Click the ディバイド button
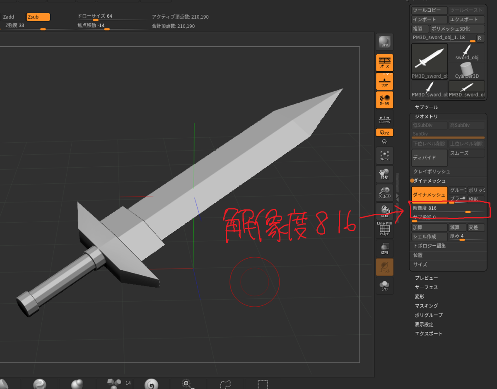This screenshot has height=389, width=497. (429, 158)
